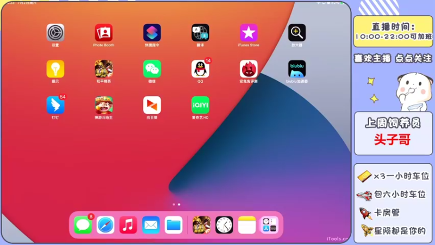Click the '星陨都是你的' text

pyautogui.click(x=400, y=231)
